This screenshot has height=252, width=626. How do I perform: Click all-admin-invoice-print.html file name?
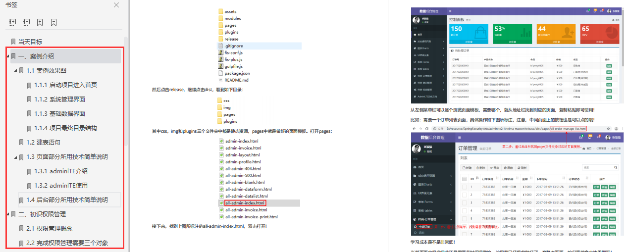pos(252,217)
